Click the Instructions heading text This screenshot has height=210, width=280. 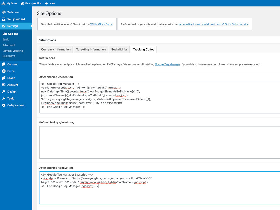tap(47, 58)
